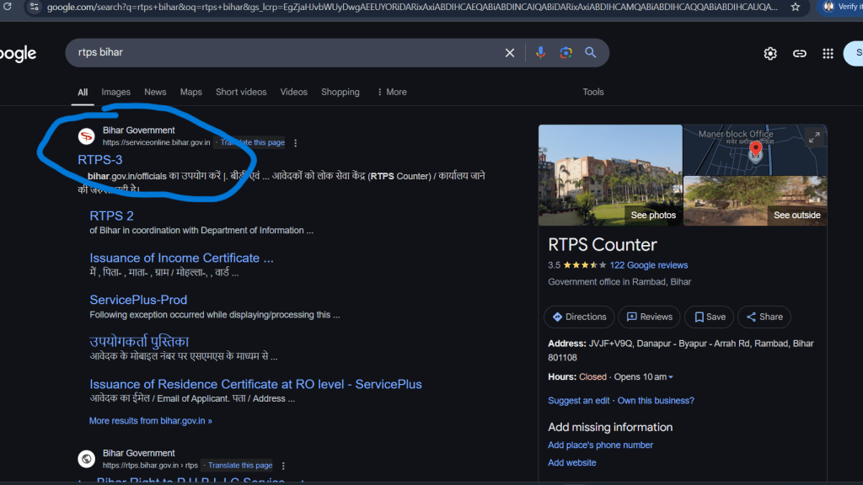Open the उपयोगकर्ता पुस्तिका link
Screen dimensions: 863x485
point(139,342)
